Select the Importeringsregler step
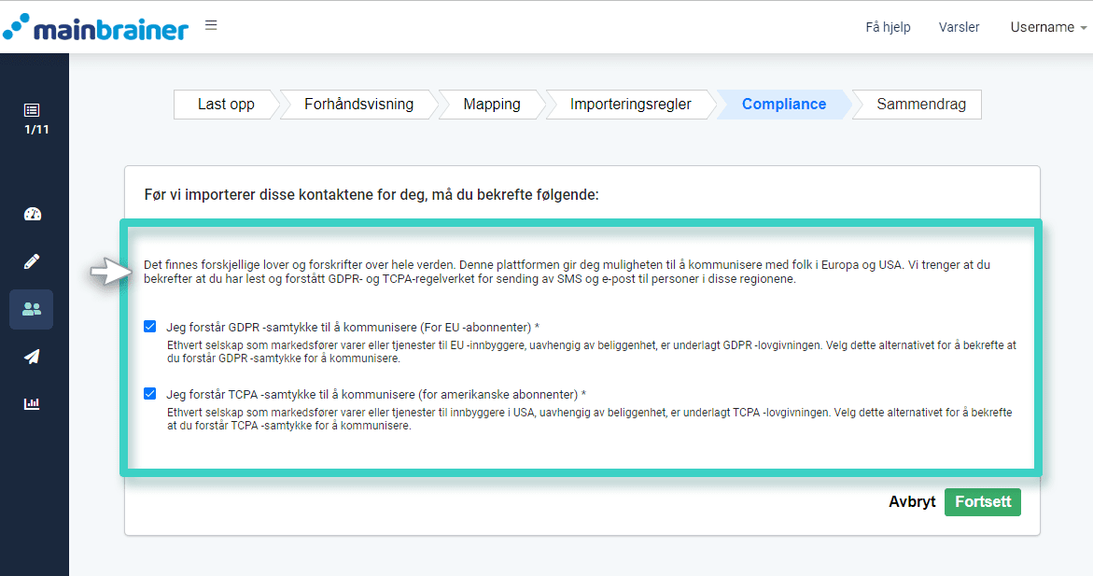The image size is (1093, 576). 631,105
